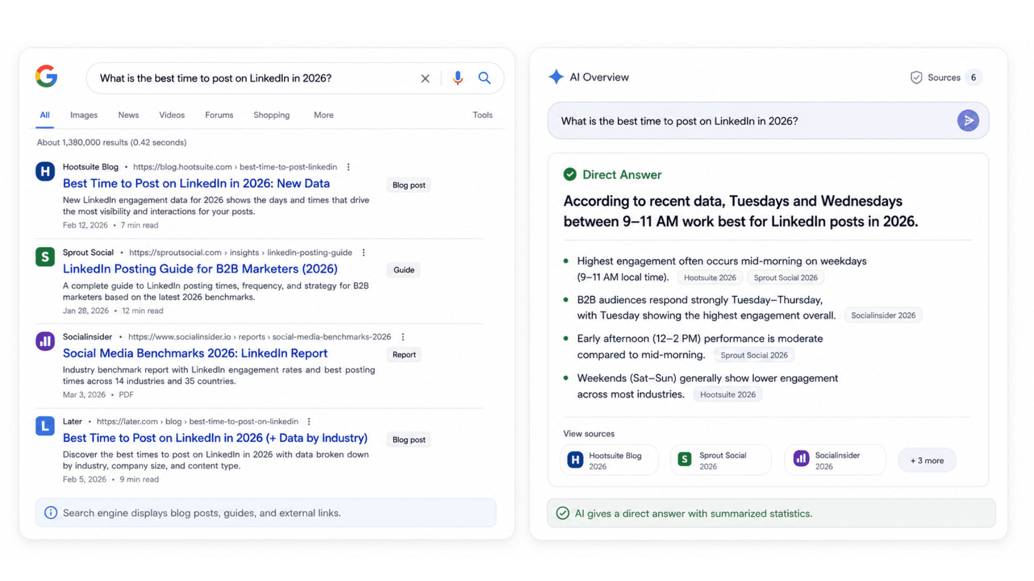Click Guide tag on Sprout Social result
Image resolution: width=1034 pixels, height=581 pixels.
coord(403,270)
